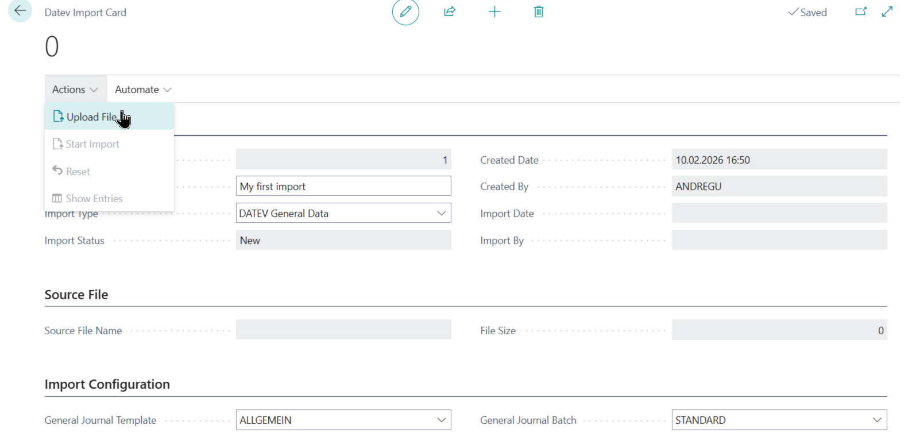Expand the General Journal Template dropdown
The height and width of the screenshot is (441, 916).
(x=441, y=420)
